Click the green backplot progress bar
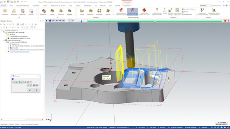Viewport: 230px width, 129px height. 155,21
